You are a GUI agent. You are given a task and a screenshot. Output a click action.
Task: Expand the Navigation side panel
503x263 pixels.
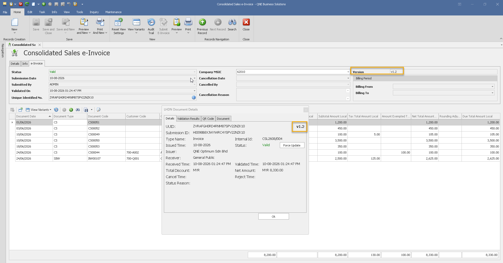click(3, 51)
